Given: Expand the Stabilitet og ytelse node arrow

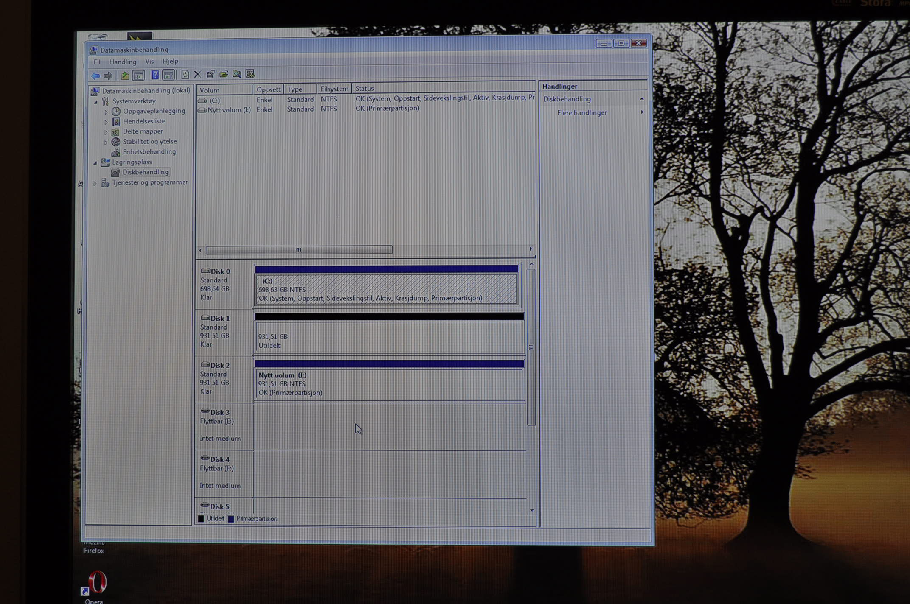Looking at the screenshot, I should point(106,143).
